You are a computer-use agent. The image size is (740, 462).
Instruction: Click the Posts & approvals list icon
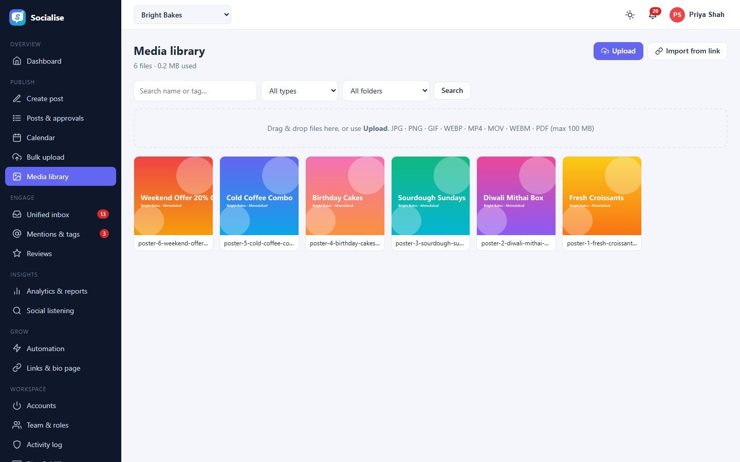coord(17,118)
